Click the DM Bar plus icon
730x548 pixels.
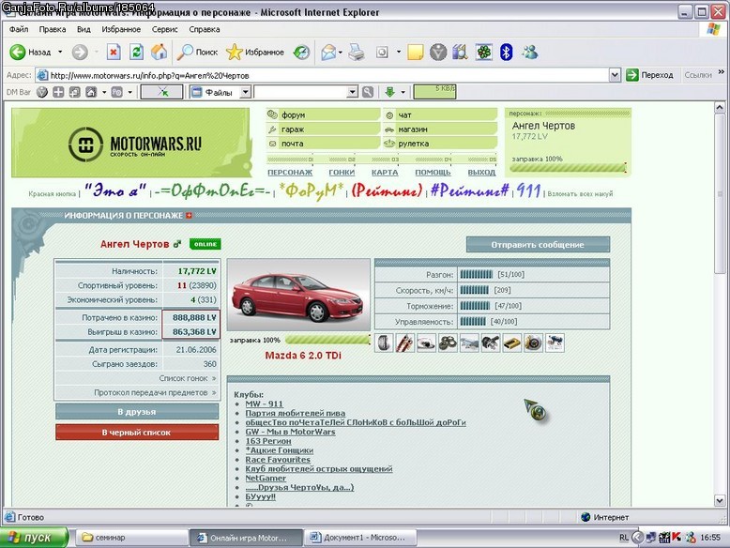(x=58, y=92)
